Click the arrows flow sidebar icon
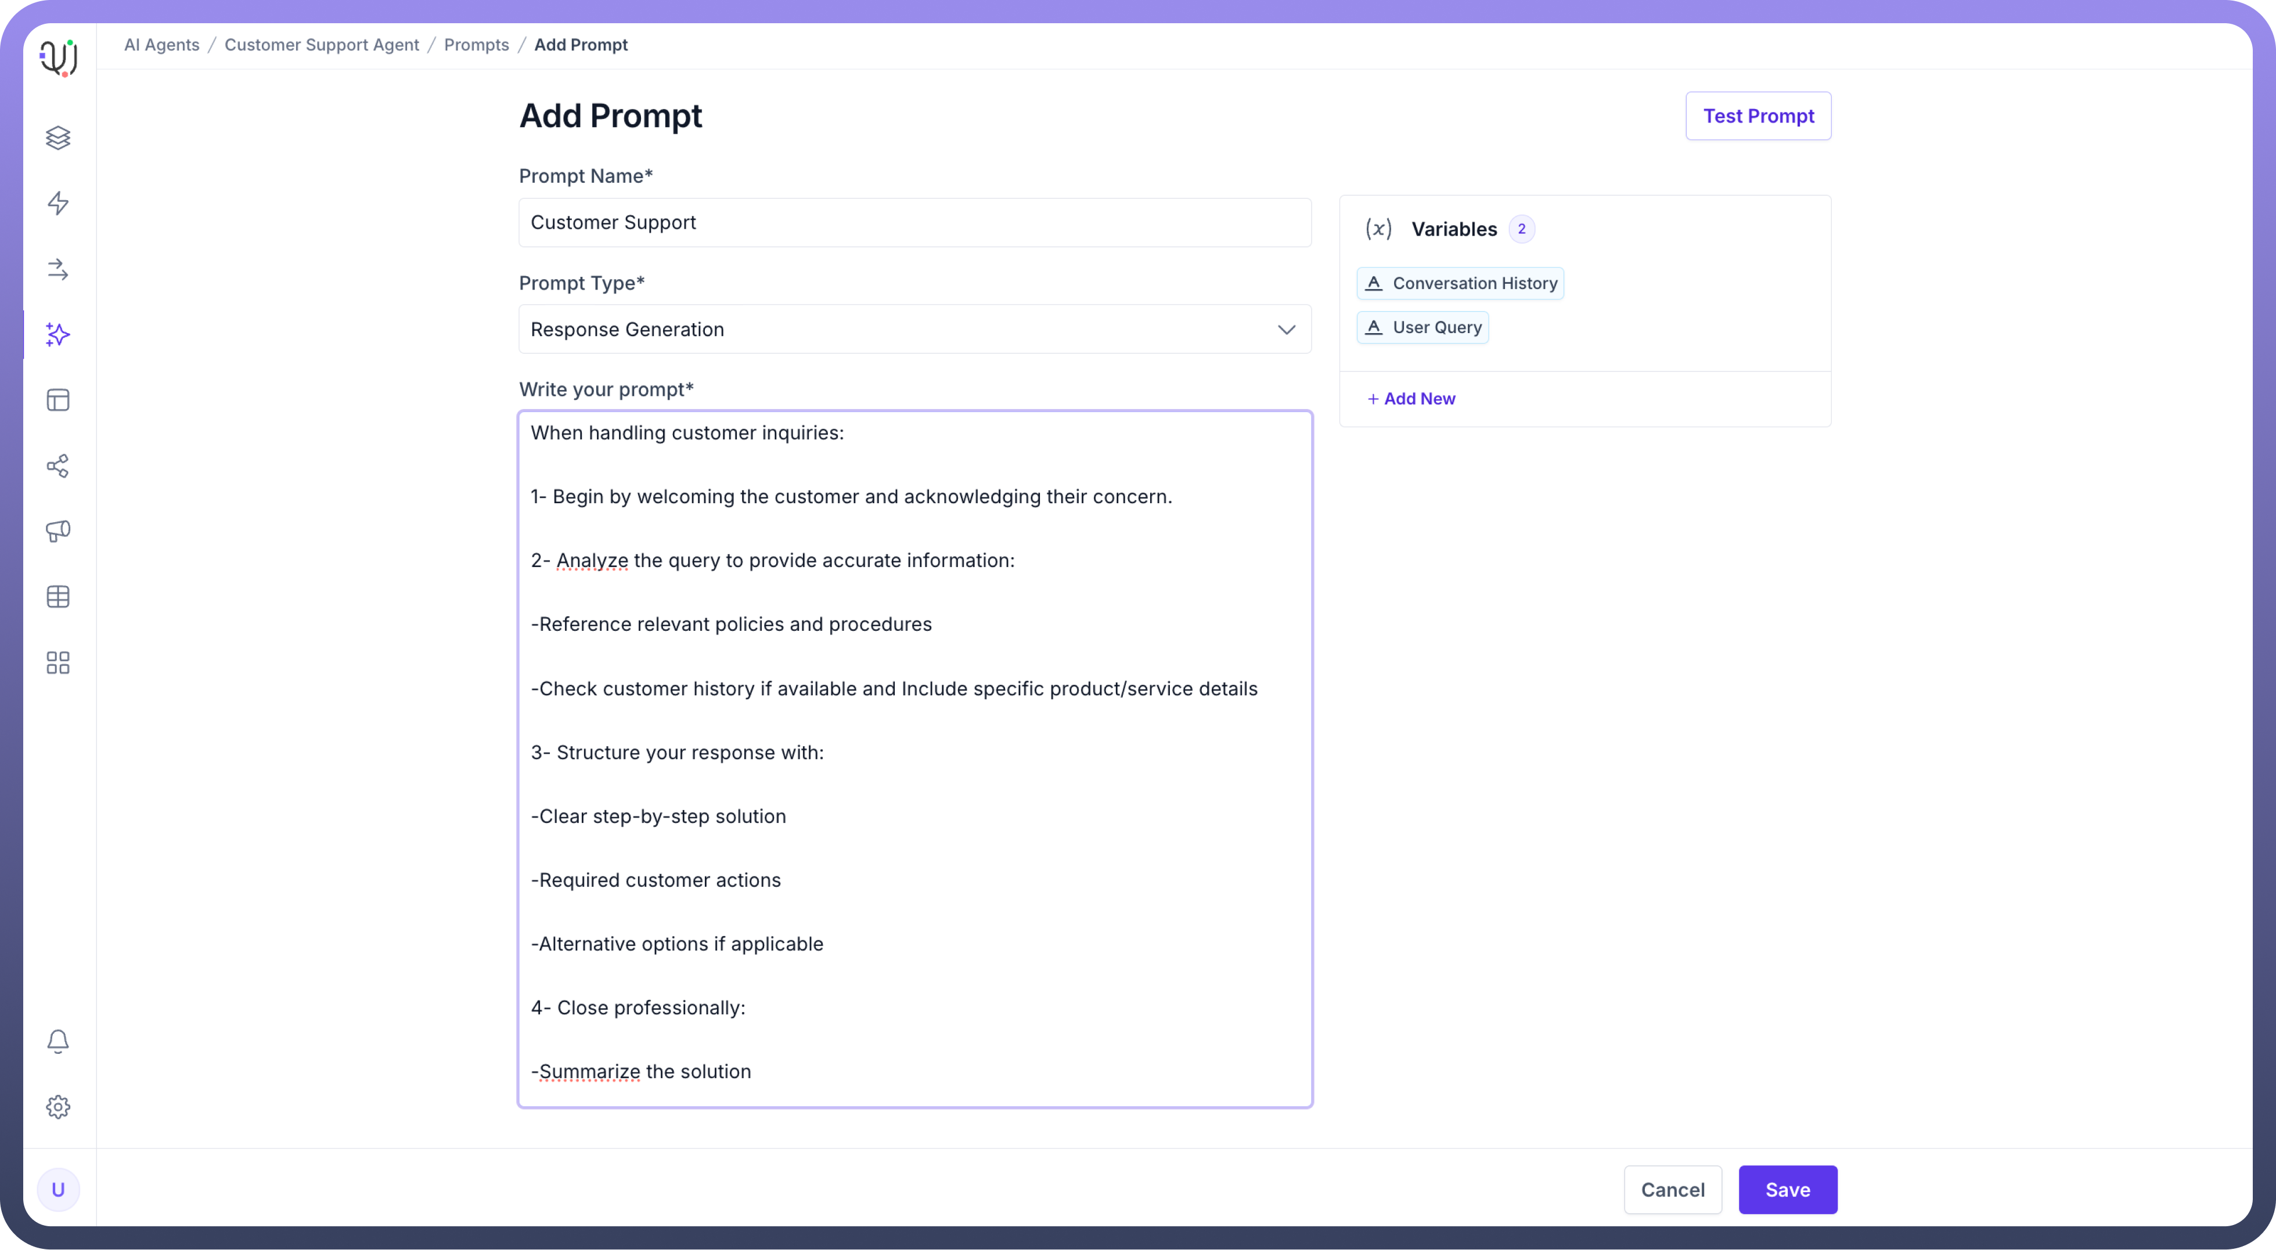 [x=58, y=269]
